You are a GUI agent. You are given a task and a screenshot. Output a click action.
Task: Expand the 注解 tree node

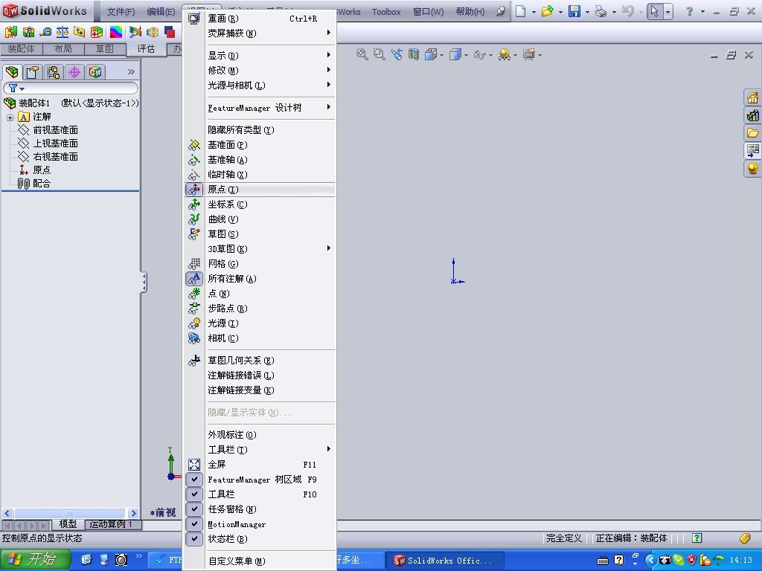pos(10,117)
